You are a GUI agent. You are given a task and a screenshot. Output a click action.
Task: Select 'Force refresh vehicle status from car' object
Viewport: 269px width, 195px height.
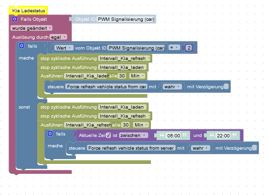pos(106,87)
